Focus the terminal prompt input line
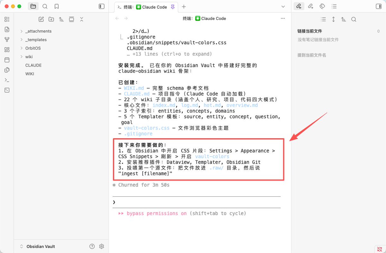 (x=197, y=202)
